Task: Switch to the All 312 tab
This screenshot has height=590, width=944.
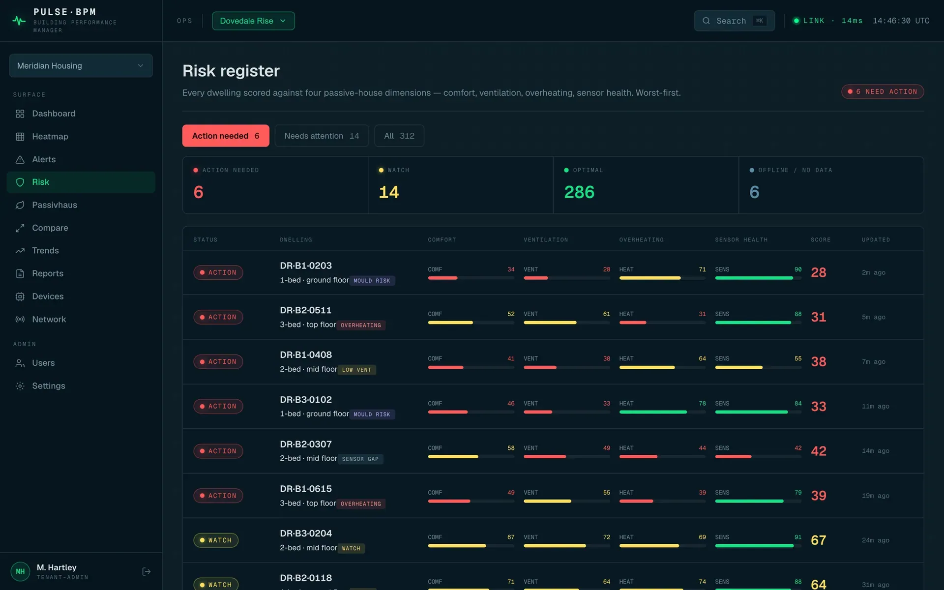Action: tap(399, 136)
